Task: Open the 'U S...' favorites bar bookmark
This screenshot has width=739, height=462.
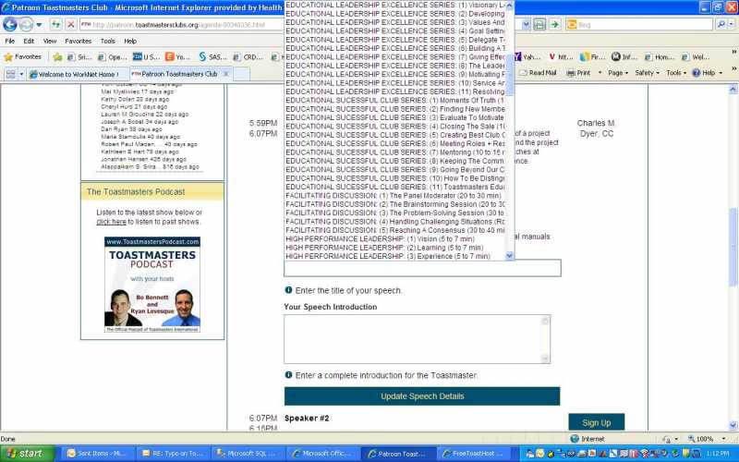Action: tap(146, 57)
